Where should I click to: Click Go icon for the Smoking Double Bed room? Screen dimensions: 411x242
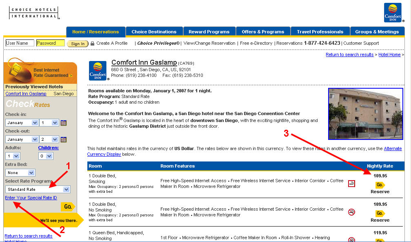pyautogui.click(x=380, y=185)
